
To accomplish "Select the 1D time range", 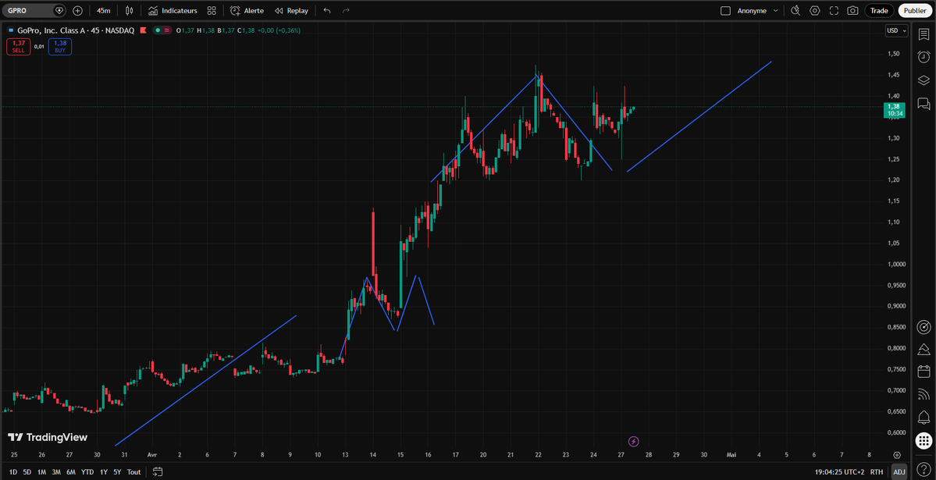I will (13, 471).
